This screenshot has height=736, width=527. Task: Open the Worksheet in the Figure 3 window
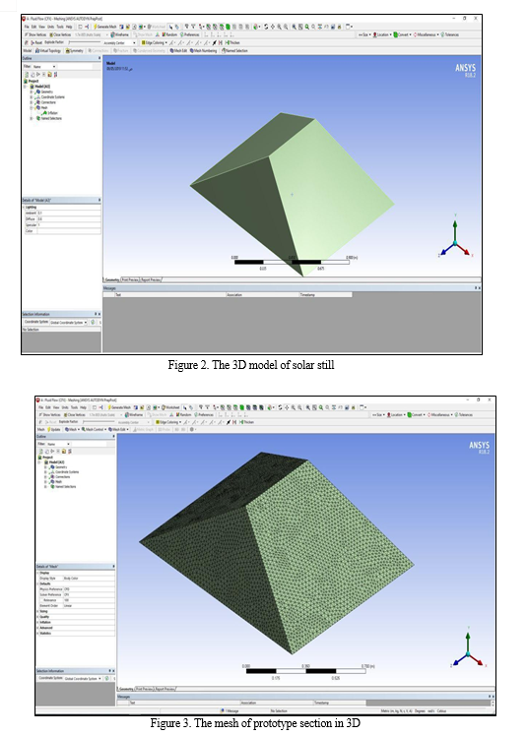tap(171, 407)
